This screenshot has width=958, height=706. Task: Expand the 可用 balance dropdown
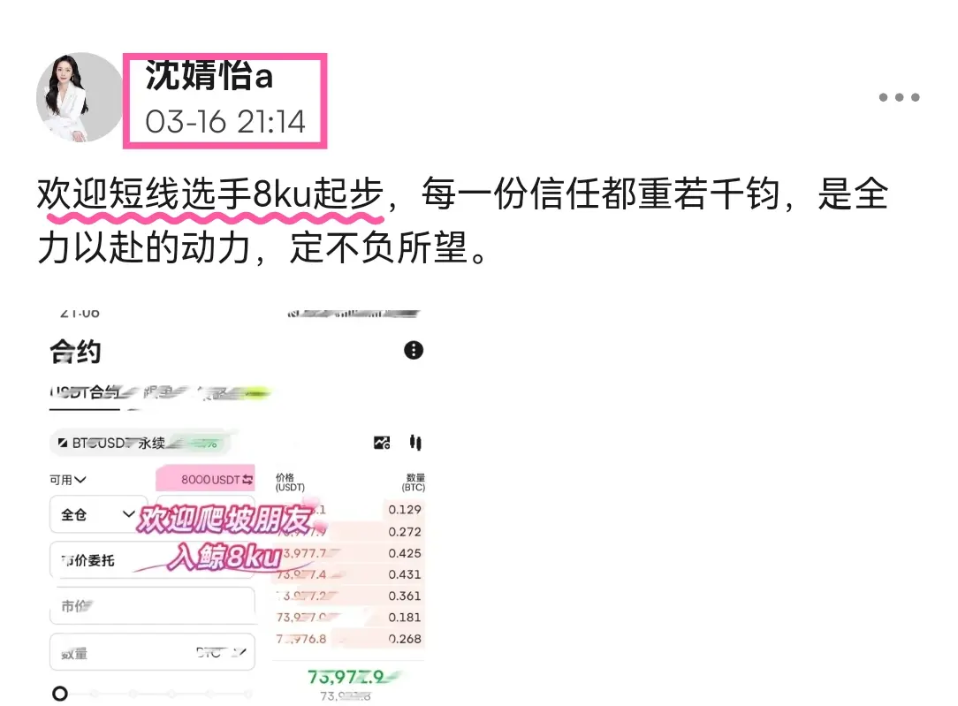pos(68,480)
